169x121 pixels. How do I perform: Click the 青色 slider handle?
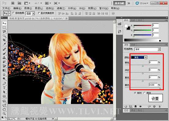[143, 66]
